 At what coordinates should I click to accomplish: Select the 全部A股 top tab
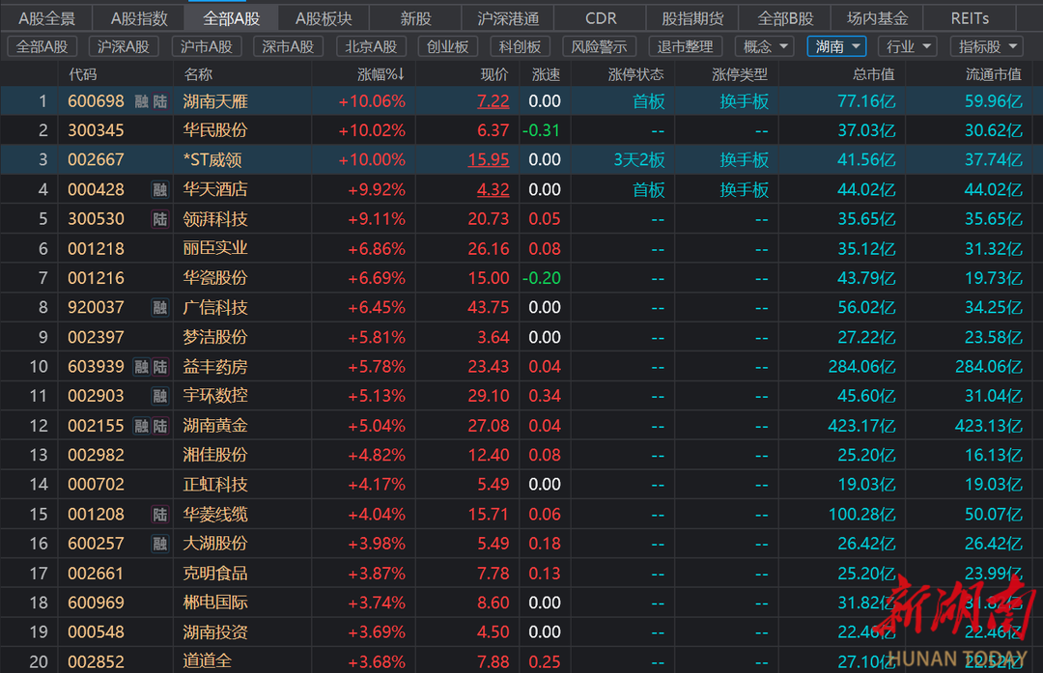pos(232,18)
